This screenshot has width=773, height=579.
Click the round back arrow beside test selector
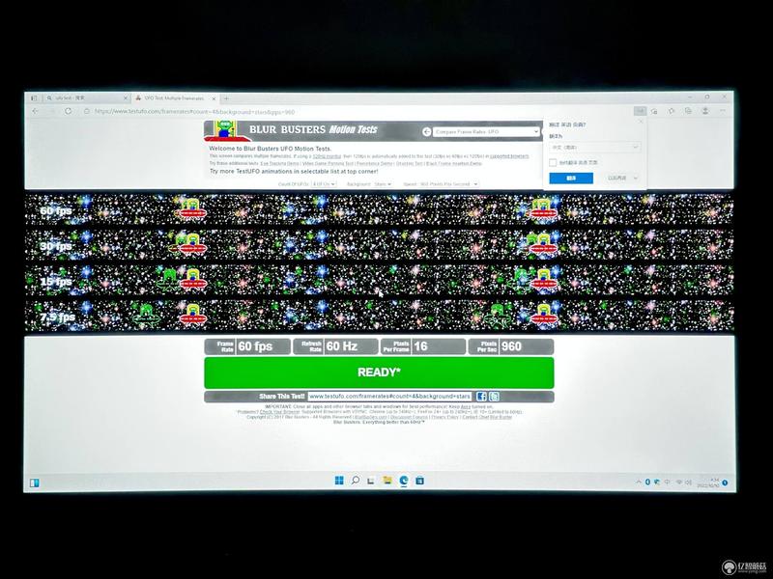[427, 132]
